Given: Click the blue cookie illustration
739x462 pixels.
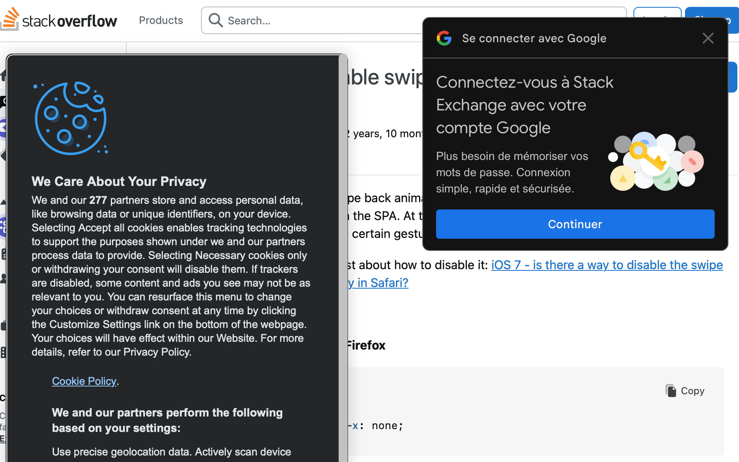Looking at the screenshot, I should click(71, 118).
